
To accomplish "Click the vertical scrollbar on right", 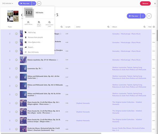I will [x=157, y=35].
